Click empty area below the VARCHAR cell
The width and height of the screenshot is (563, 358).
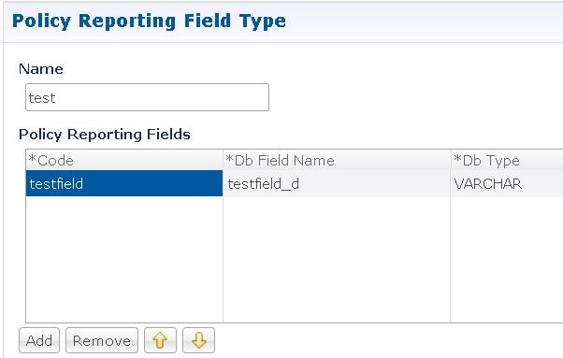(x=507, y=259)
